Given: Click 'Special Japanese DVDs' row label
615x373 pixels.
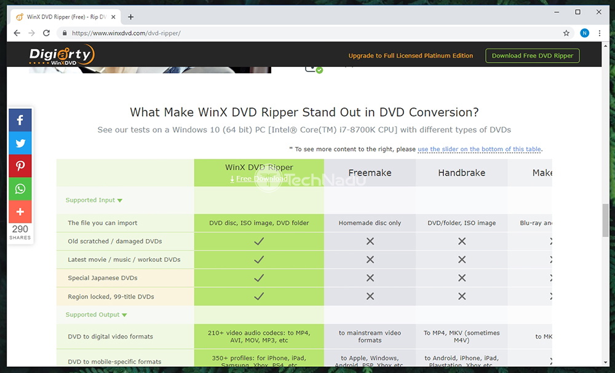Looking at the screenshot, I should click(102, 278).
